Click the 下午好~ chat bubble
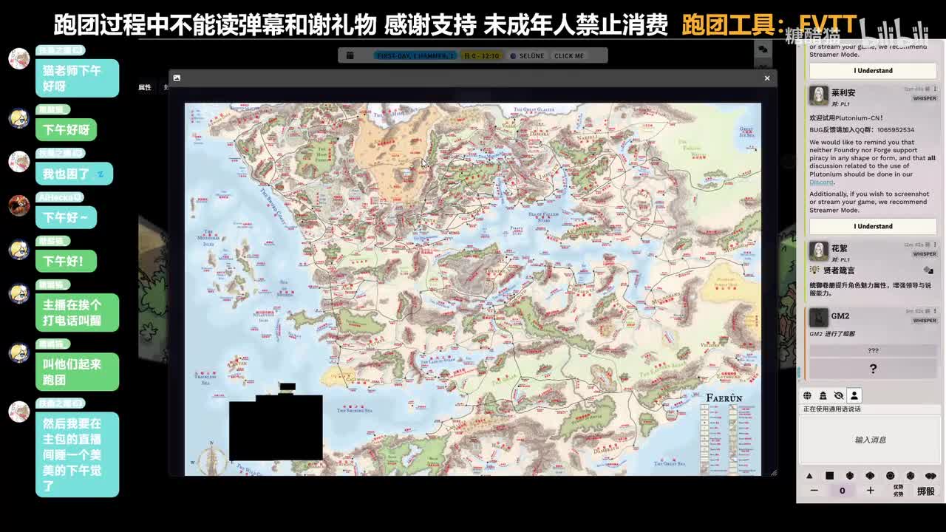Image resolution: width=946 pixels, height=532 pixels. (x=66, y=217)
